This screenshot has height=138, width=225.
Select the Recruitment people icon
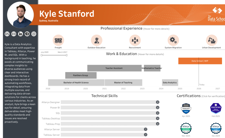(135, 40)
